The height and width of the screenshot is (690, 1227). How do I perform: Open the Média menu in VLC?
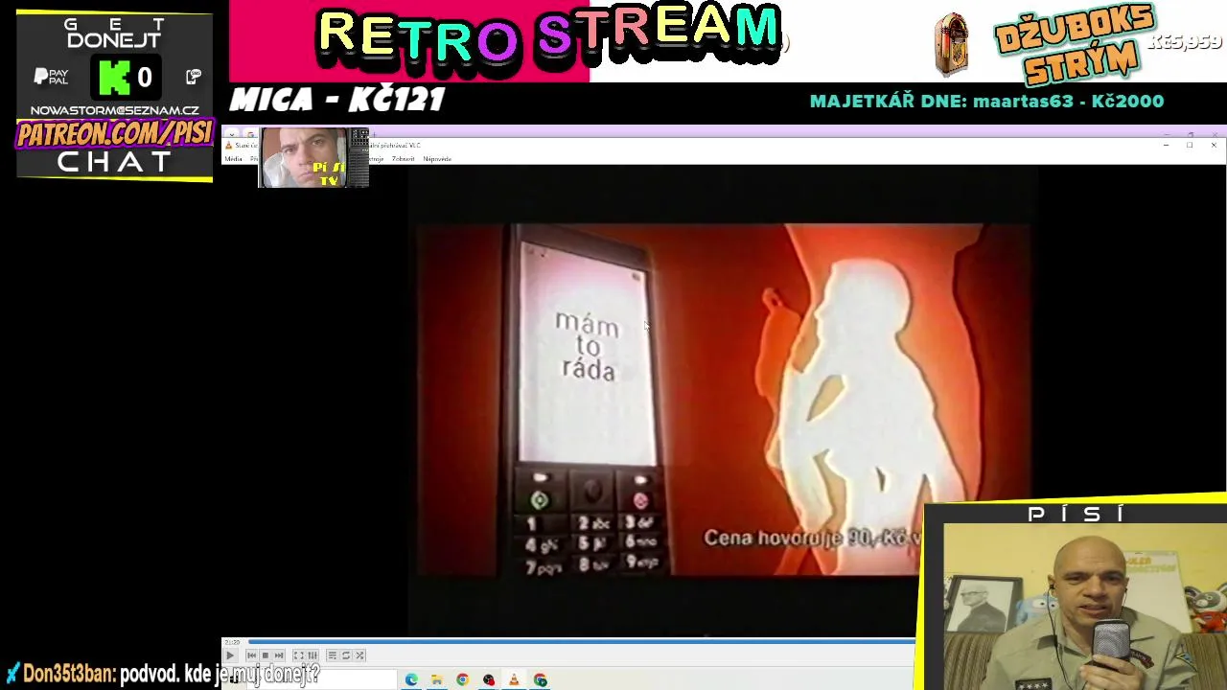coord(233,159)
